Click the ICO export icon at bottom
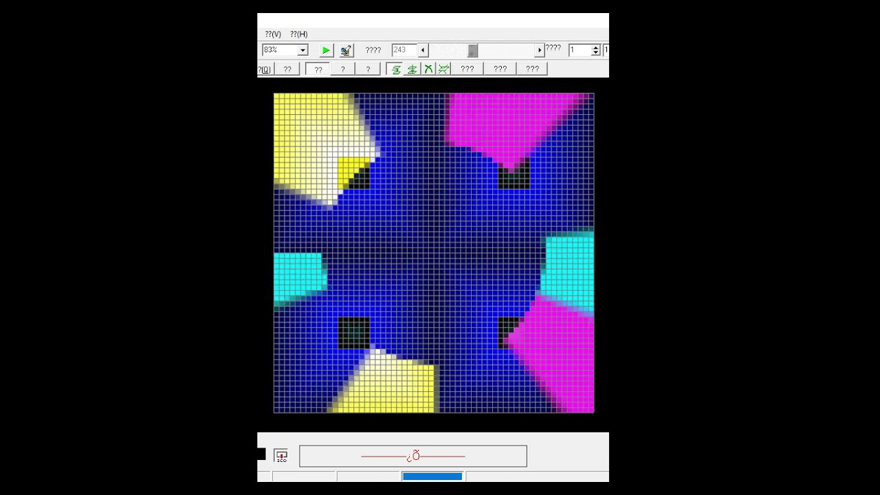The width and height of the screenshot is (880, 495). (x=280, y=456)
